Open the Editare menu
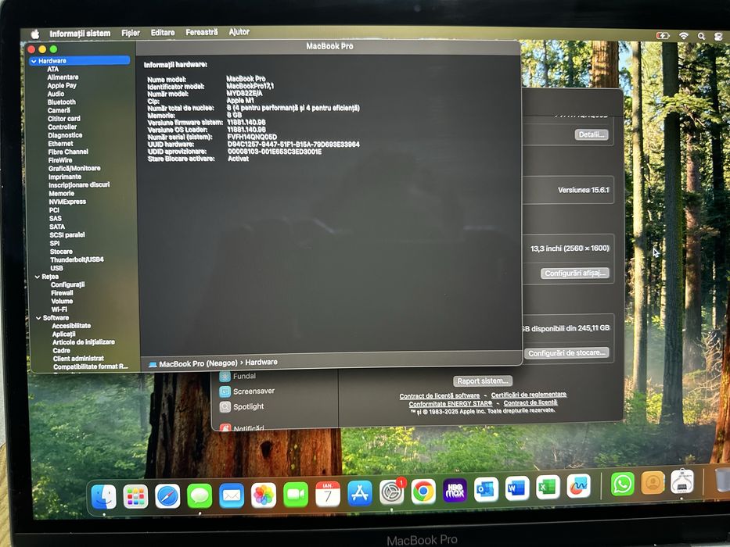The height and width of the screenshot is (547, 730). (163, 33)
